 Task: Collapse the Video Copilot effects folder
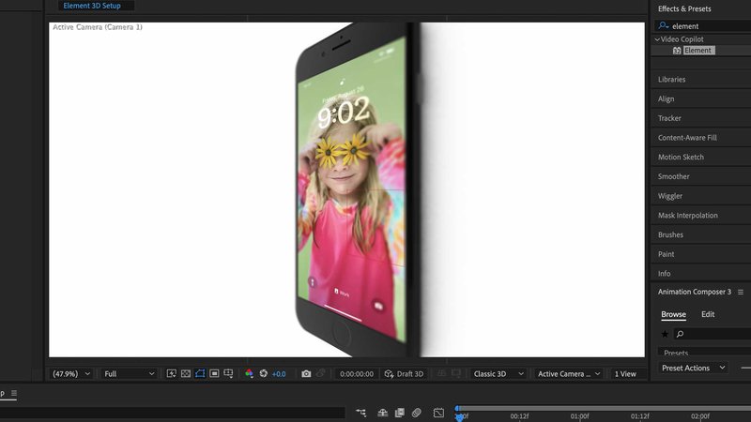click(657, 39)
